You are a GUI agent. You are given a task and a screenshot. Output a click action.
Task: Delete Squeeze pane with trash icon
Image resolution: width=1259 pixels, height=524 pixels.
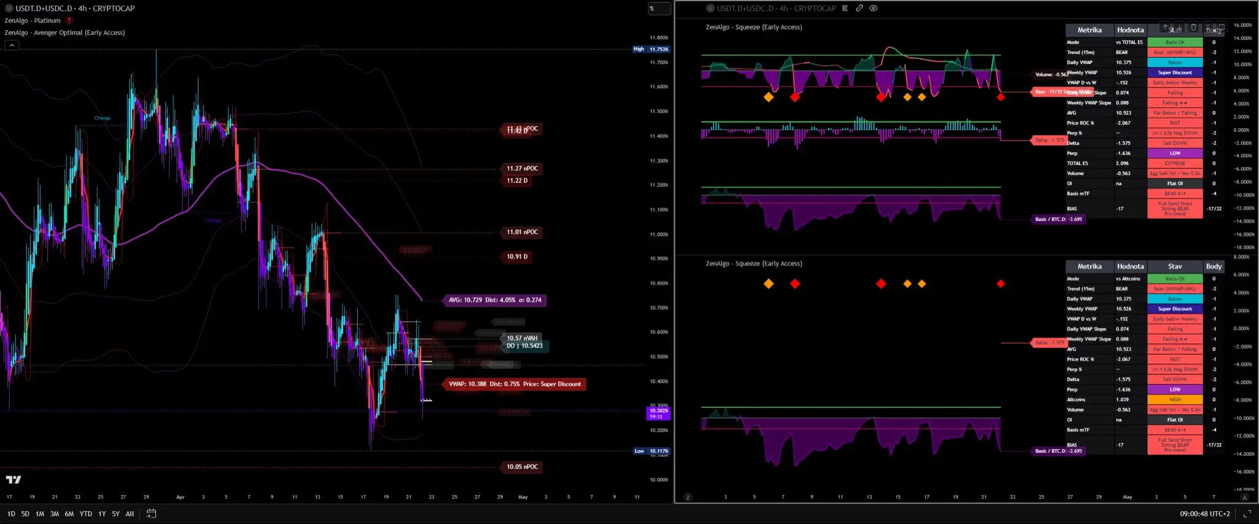1193,28
